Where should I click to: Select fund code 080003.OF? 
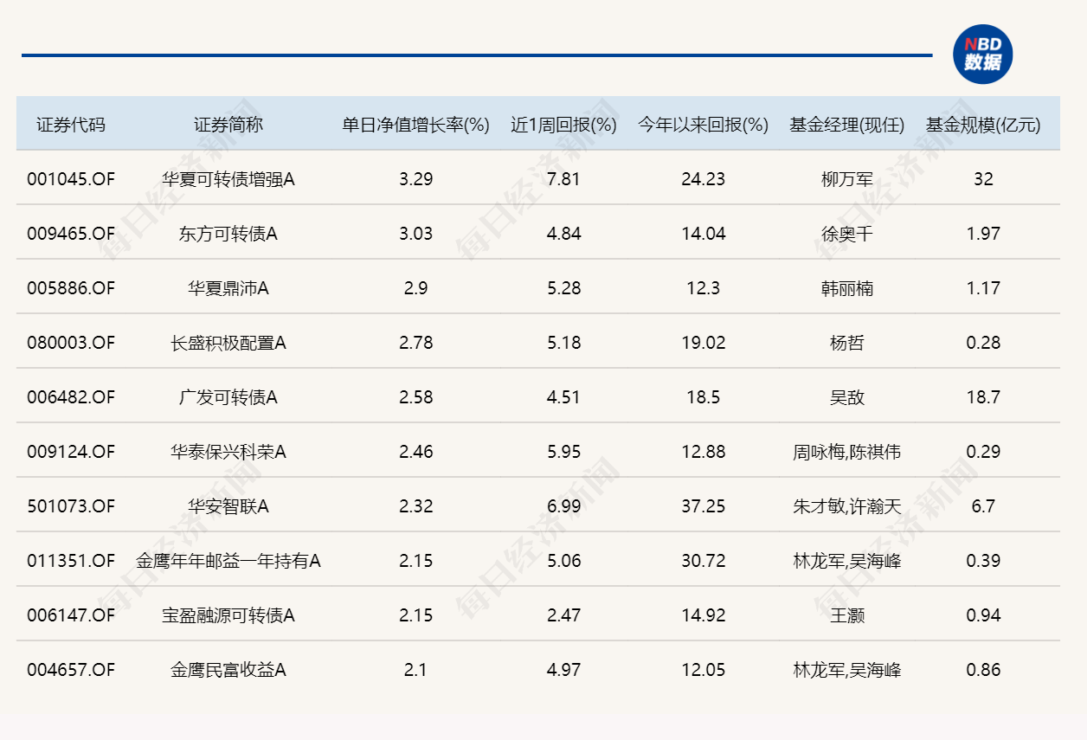tap(71, 343)
